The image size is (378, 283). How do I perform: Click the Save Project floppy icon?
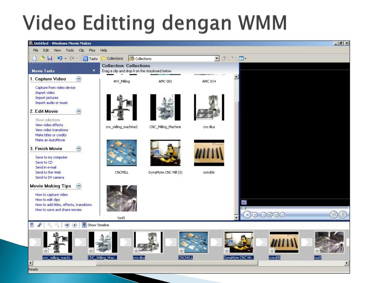click(x=50, y=59)
